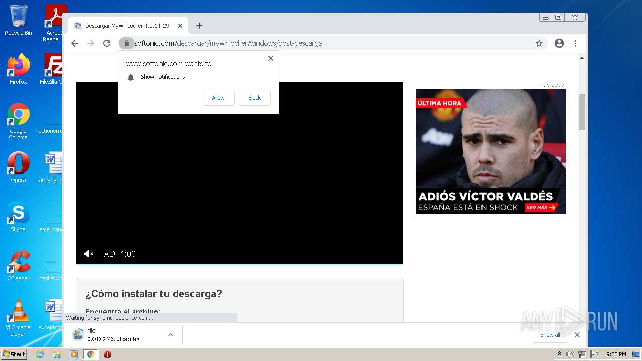Open the exceptcon Word document icon
Viewport: 642px width, 361px height.
point(52,315)
